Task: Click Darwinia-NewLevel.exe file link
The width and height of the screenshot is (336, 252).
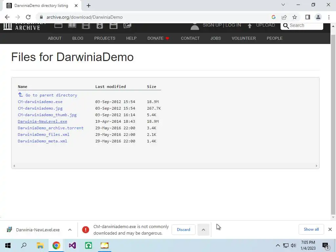Action: (x=42, y=121)
